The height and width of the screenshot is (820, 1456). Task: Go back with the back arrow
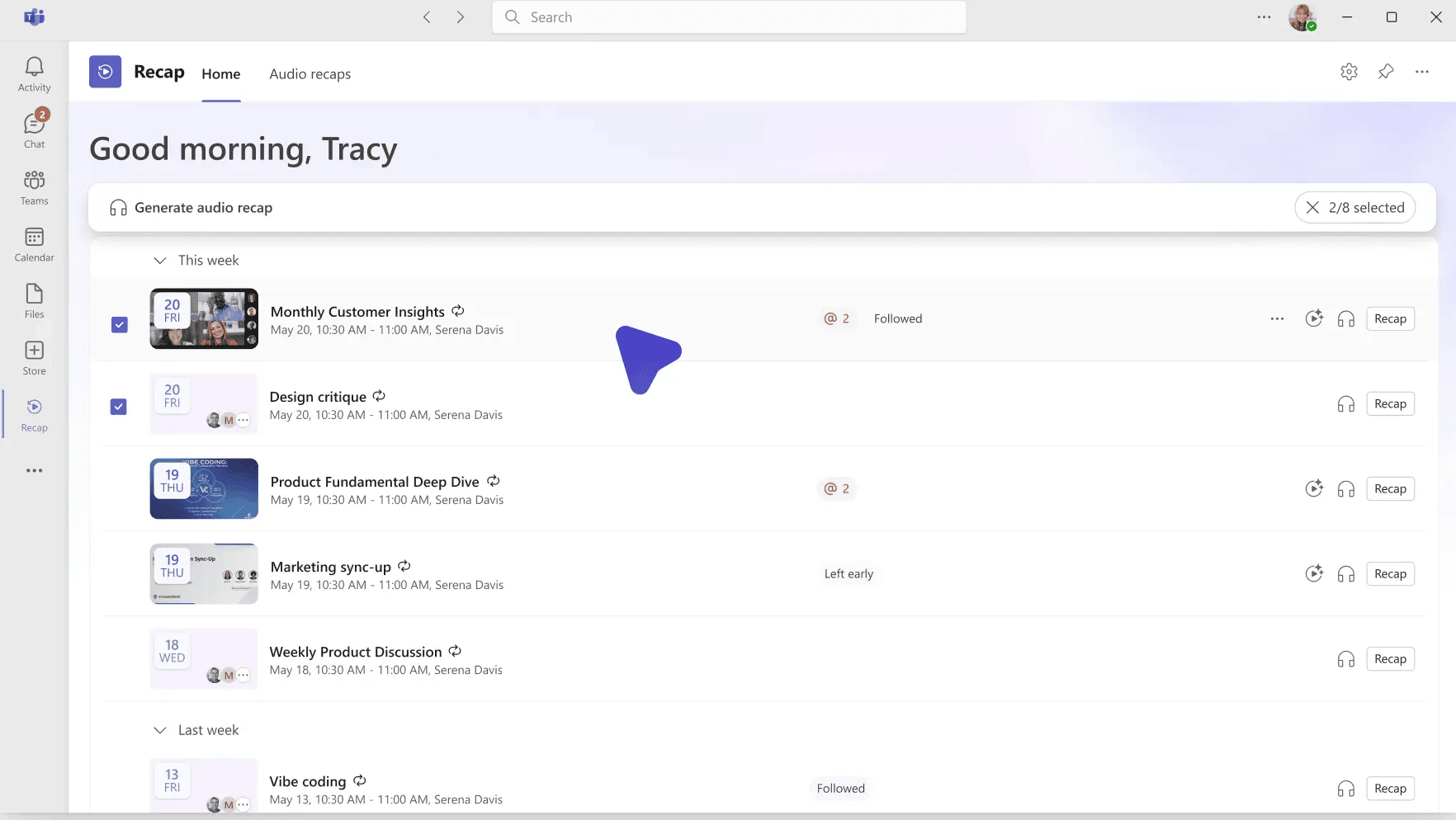(x=427, y=17)
